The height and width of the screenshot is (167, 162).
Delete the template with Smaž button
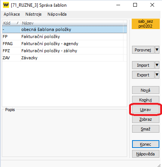[146, 129]
